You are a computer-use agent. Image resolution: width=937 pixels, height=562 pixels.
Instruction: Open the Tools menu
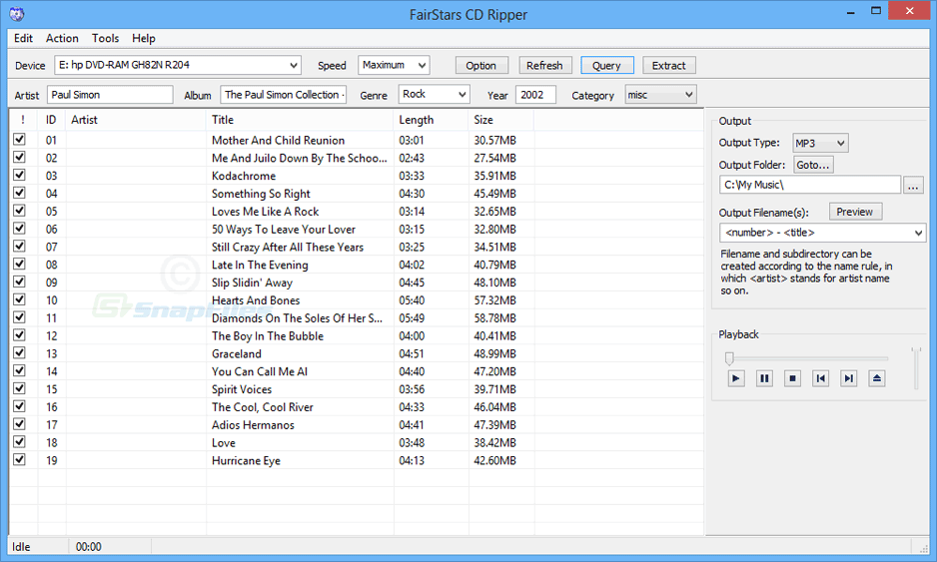[x=105, y=38]
